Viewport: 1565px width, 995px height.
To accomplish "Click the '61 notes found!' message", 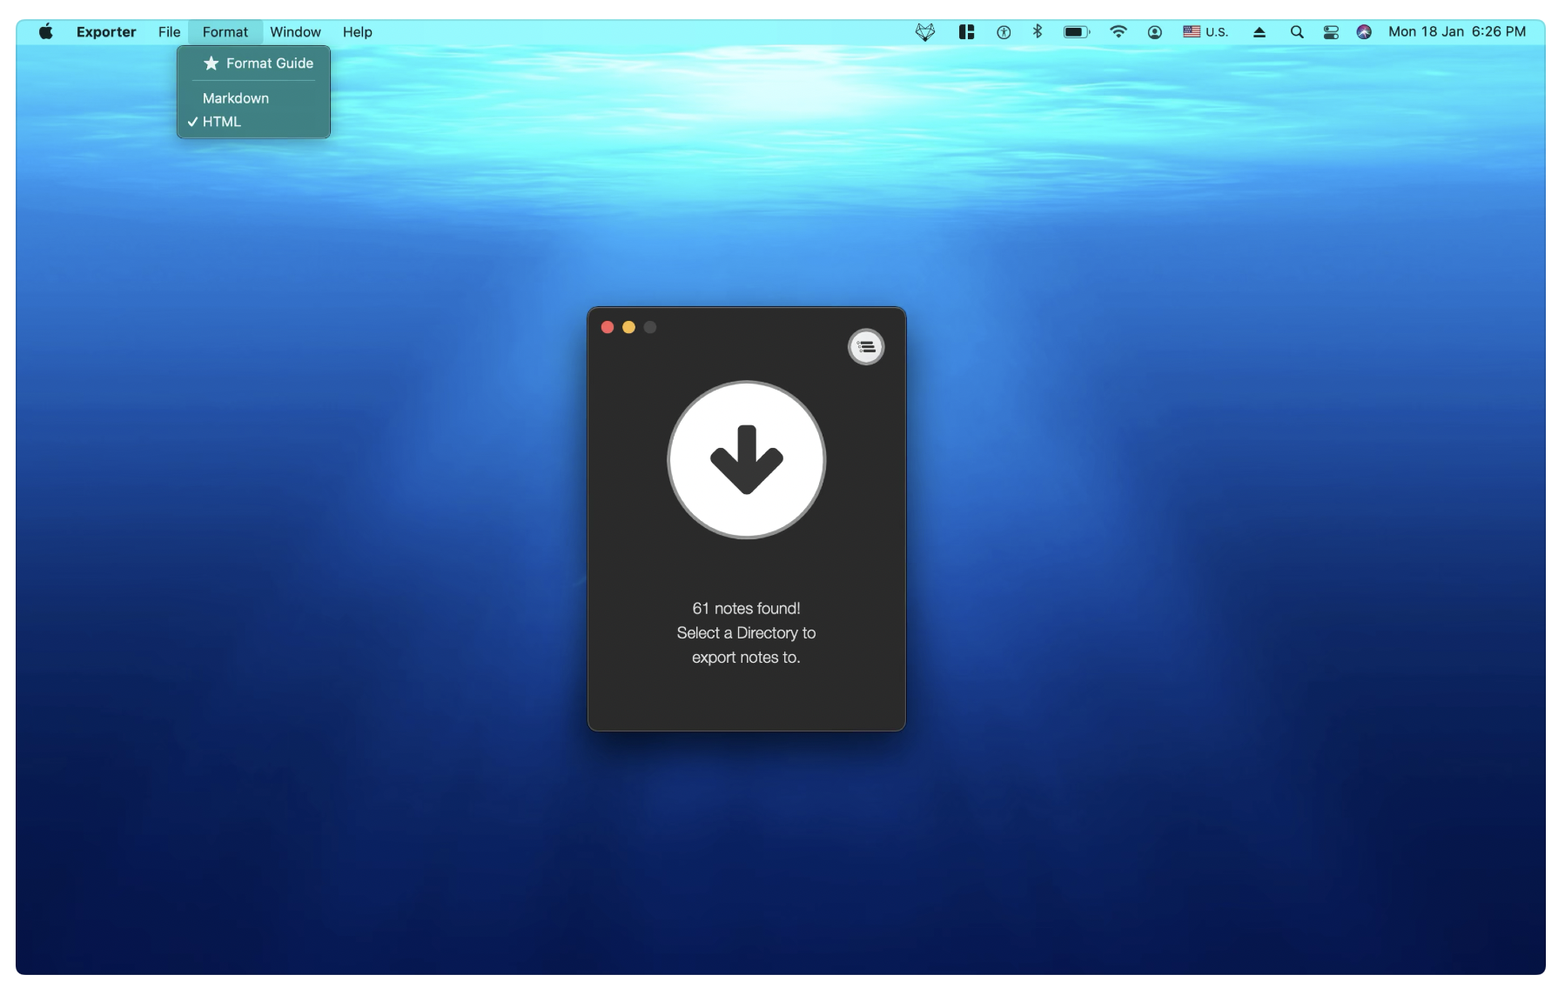I will click(746, 608).
